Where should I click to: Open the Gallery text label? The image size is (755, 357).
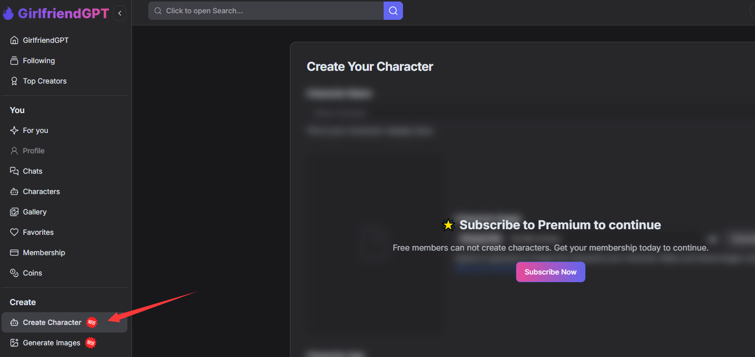[x=35, y=212]
